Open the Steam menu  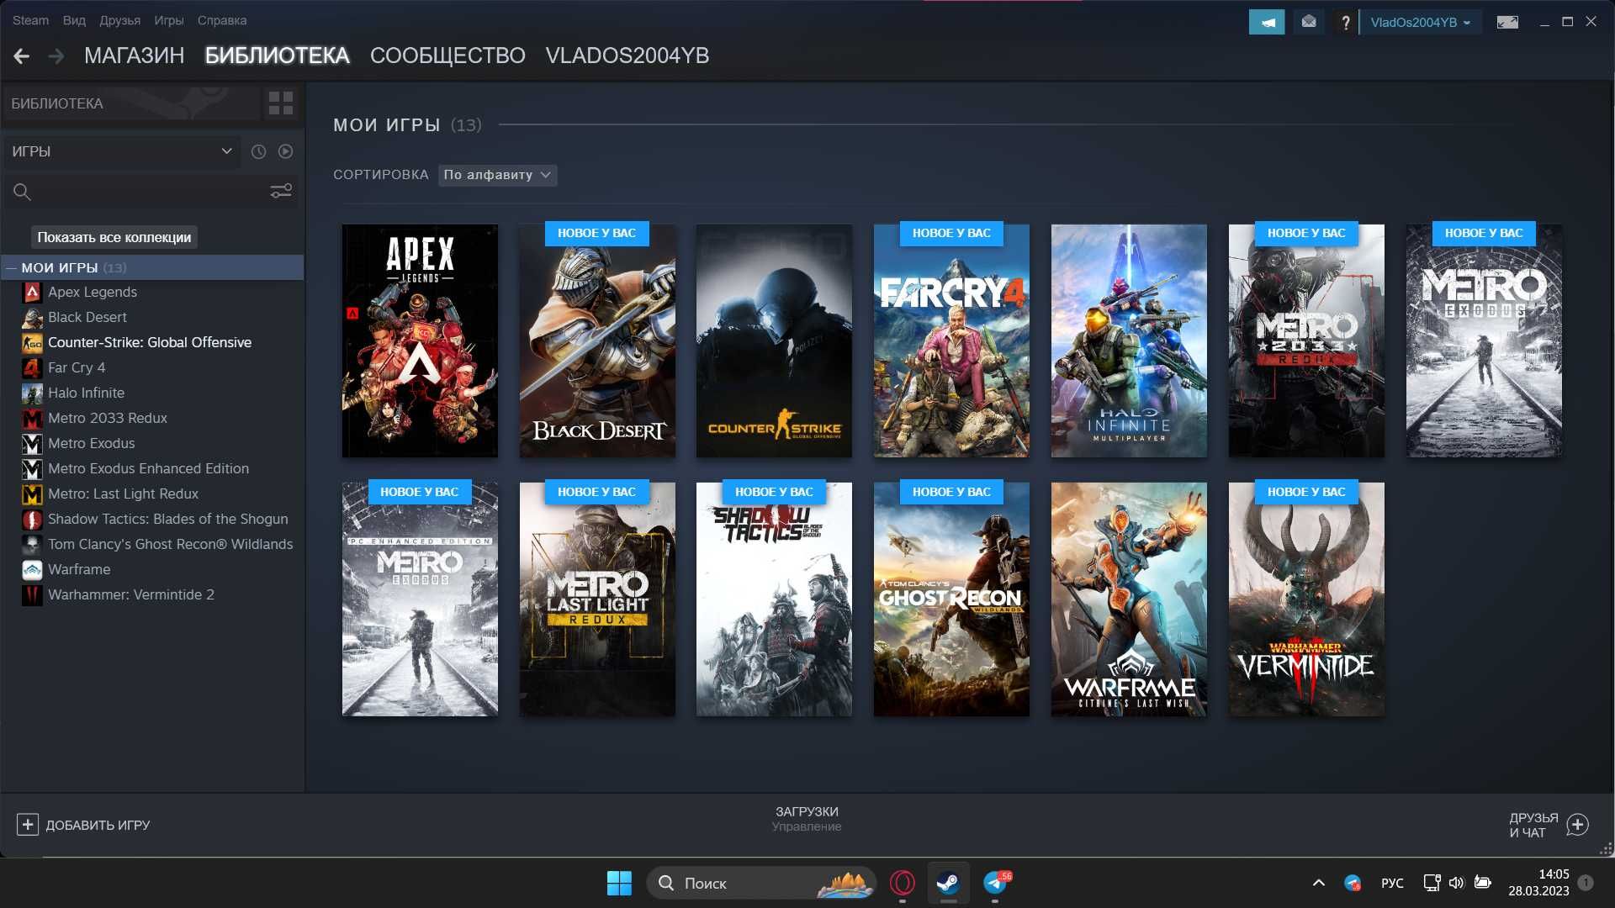tap(30, 20)
